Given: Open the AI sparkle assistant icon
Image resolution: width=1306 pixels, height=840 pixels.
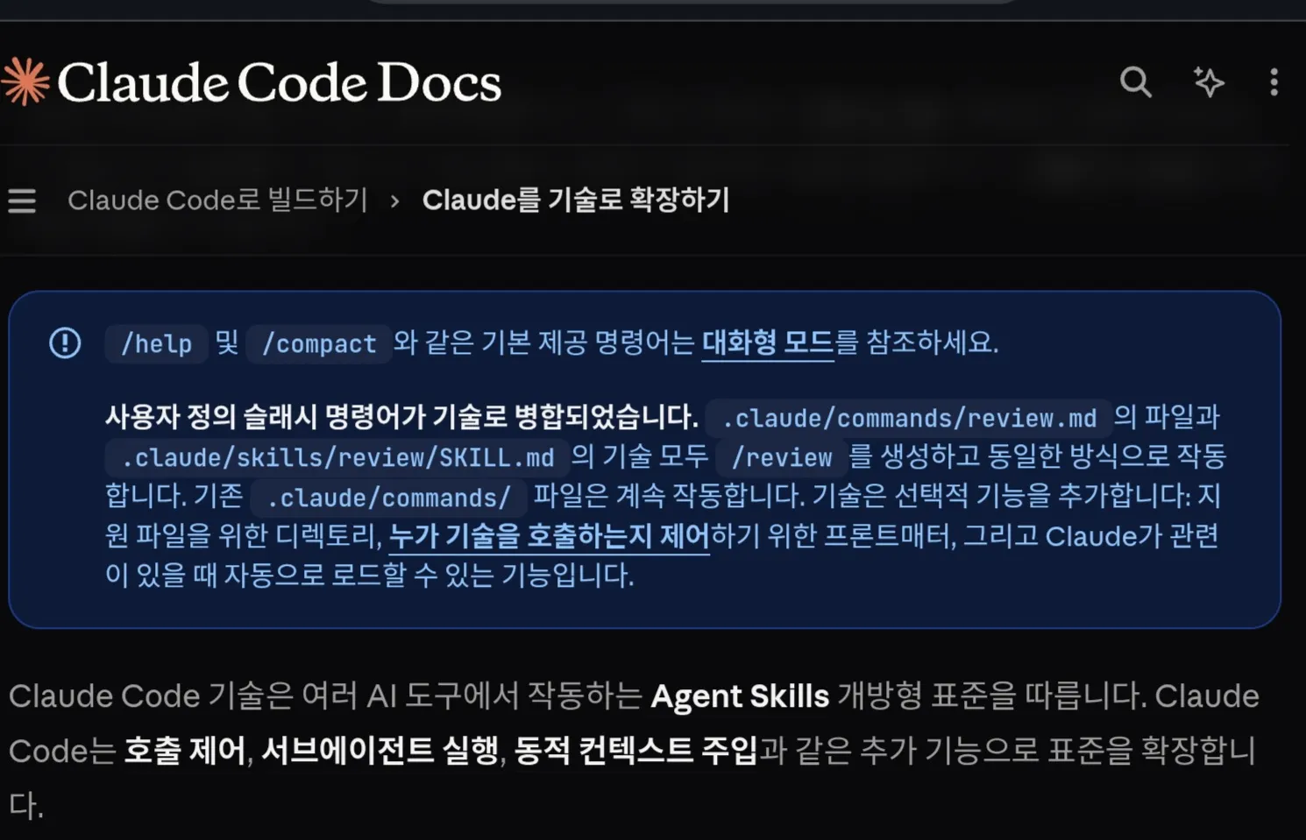Looking at the screenshot, I should pyautogui.click(x=1209, y=81).
